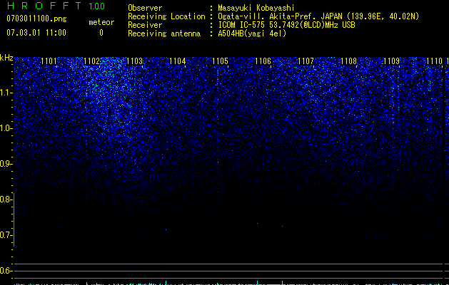Click the meteor count label

[101, 22]
